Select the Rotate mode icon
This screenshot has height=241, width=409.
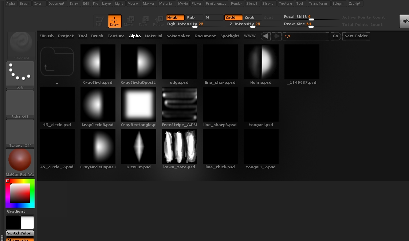coord(158,21)
